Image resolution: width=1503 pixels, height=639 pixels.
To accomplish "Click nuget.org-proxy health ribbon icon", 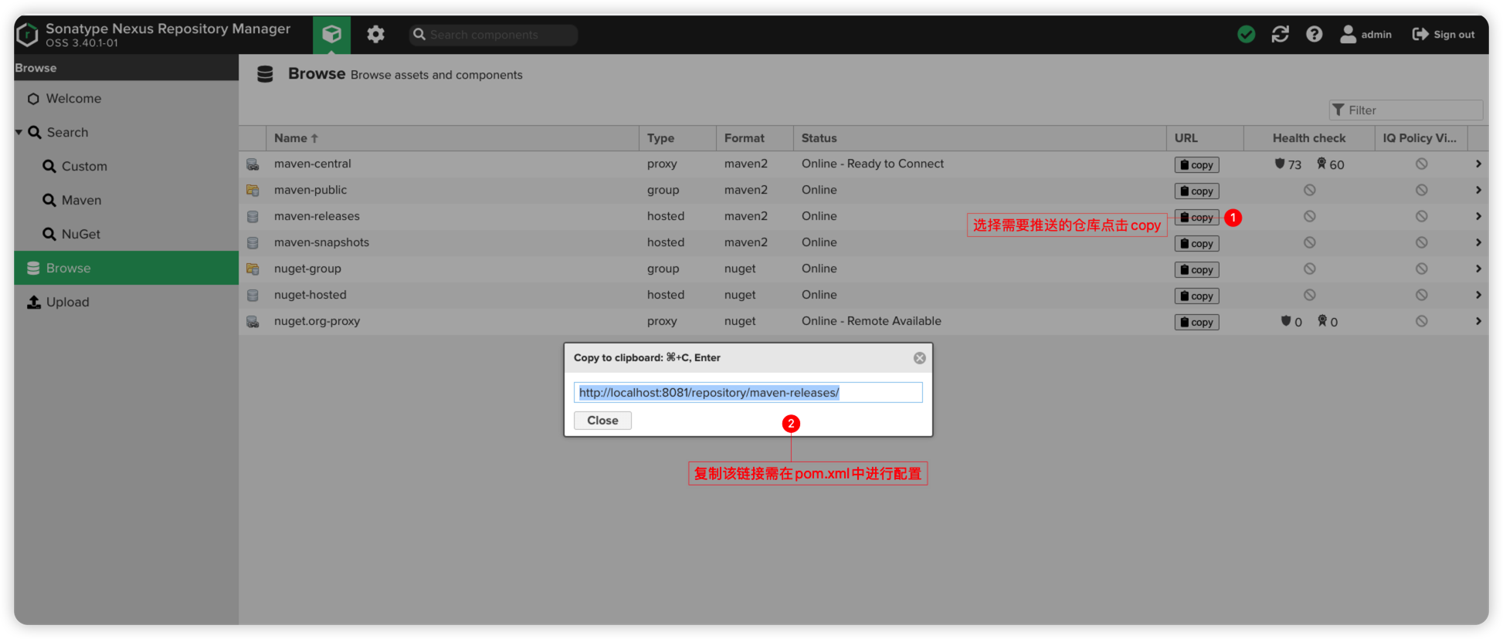I will click(1322, 321).
